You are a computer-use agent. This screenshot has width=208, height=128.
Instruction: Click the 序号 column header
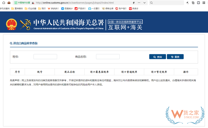pos(17,72)
